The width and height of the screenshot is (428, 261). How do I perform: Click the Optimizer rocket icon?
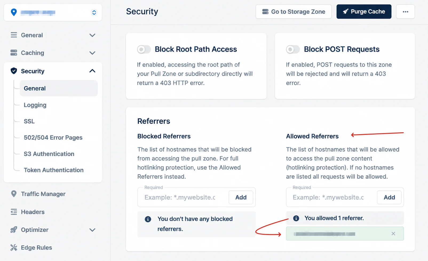click(14, 230)
